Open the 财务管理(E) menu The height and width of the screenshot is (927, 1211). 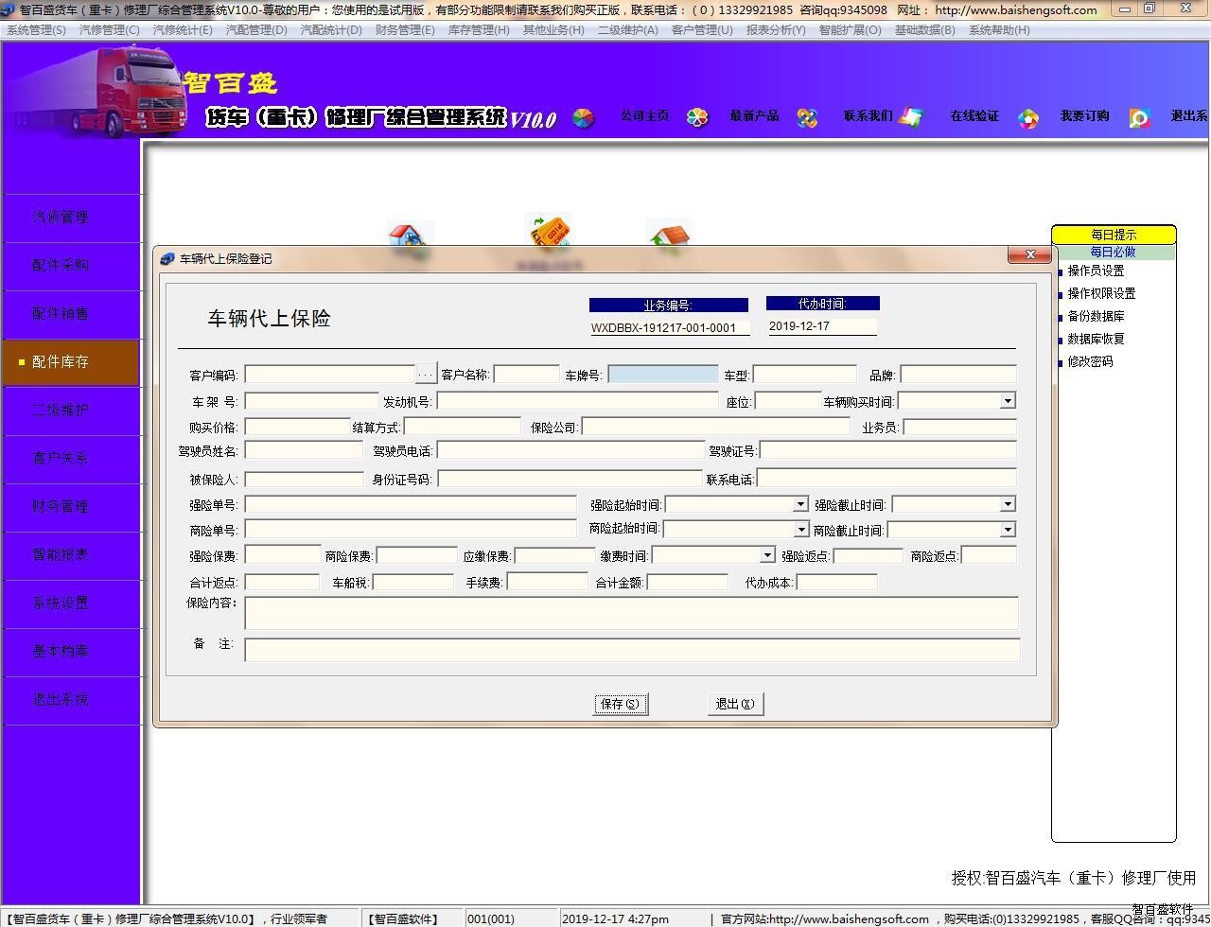(x=405, y=29)
